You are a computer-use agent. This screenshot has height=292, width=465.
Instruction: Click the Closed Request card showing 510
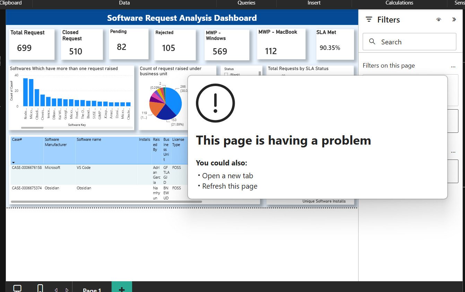pos(82,44)
